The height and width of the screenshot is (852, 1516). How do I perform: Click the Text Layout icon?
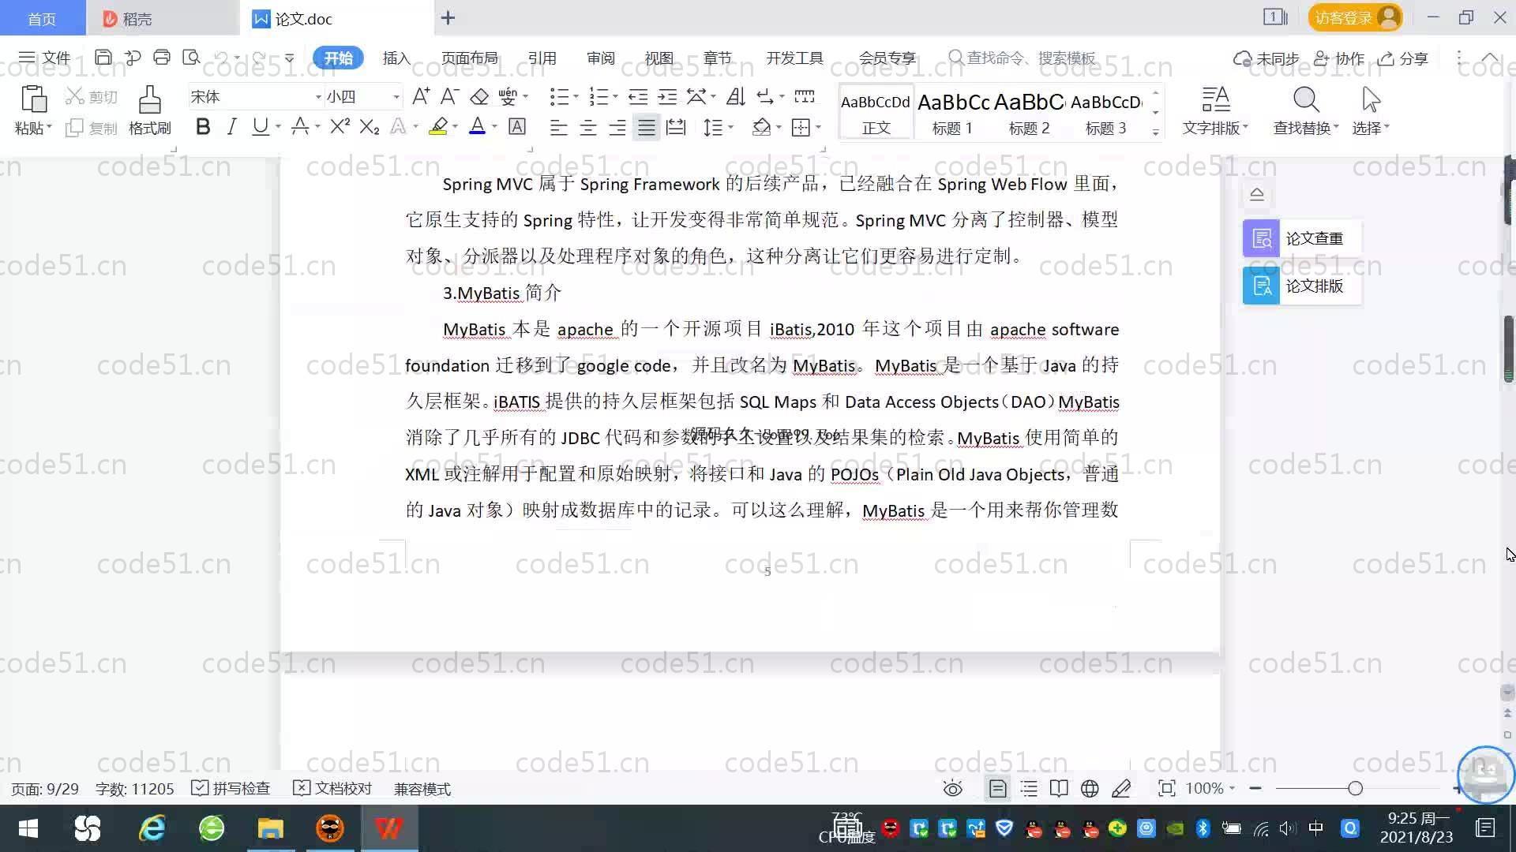click(1215, 100)
